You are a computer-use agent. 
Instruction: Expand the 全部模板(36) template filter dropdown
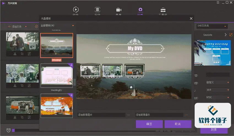point(73,26)
